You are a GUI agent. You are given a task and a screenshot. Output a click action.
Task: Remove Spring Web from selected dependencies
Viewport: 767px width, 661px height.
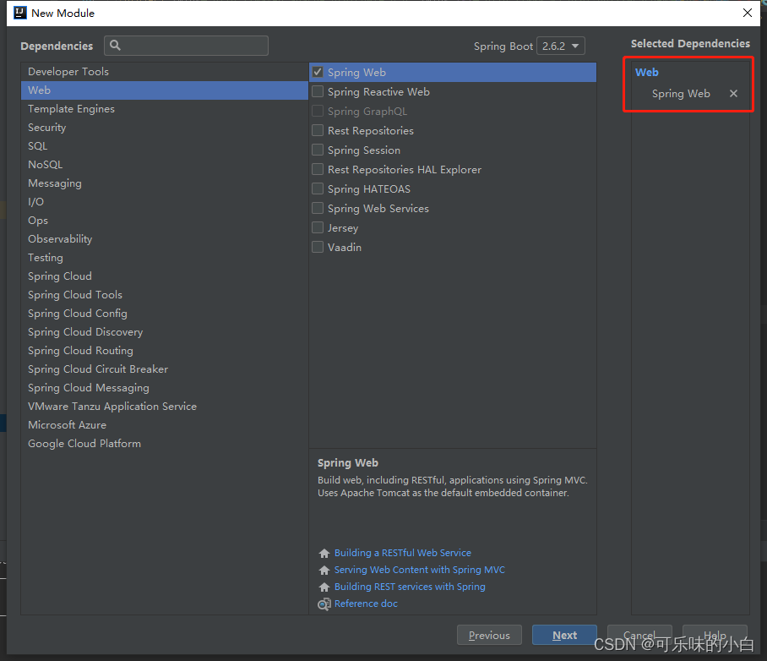point(733,94)
